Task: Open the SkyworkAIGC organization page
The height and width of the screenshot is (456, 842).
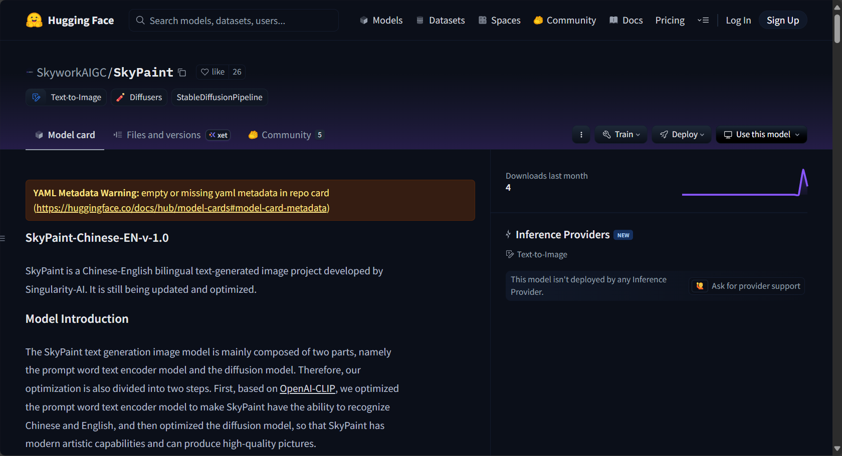Action: pyautogui.click(x=71, y=72)
